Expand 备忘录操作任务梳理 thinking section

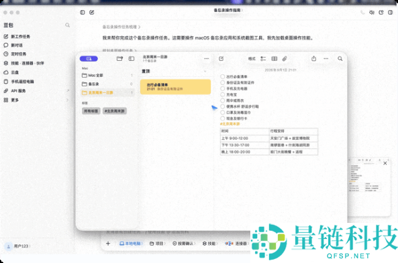tap(121, 27)
